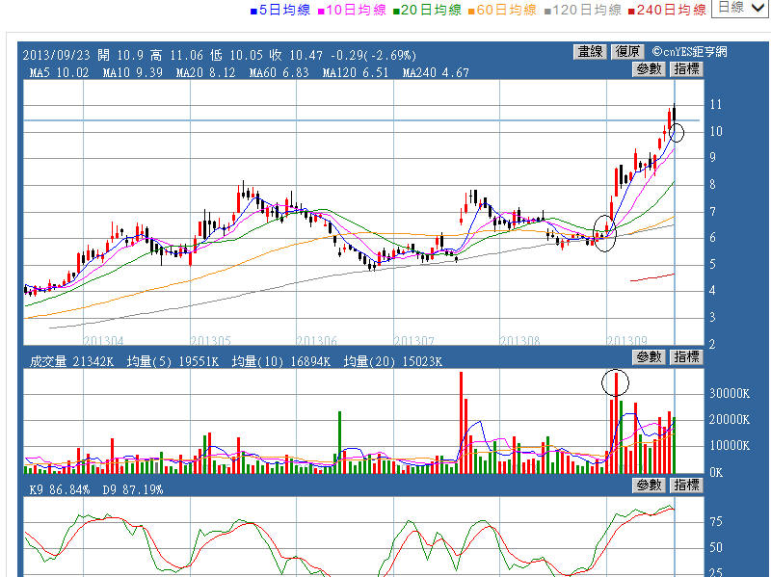Click the -0.29(-2.69%) change text
This screenshot has height=577, width=771.
coord(374,55)
